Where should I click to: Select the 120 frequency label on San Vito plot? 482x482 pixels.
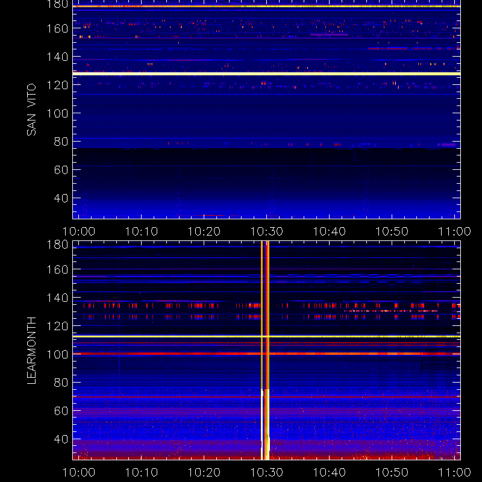57,85
